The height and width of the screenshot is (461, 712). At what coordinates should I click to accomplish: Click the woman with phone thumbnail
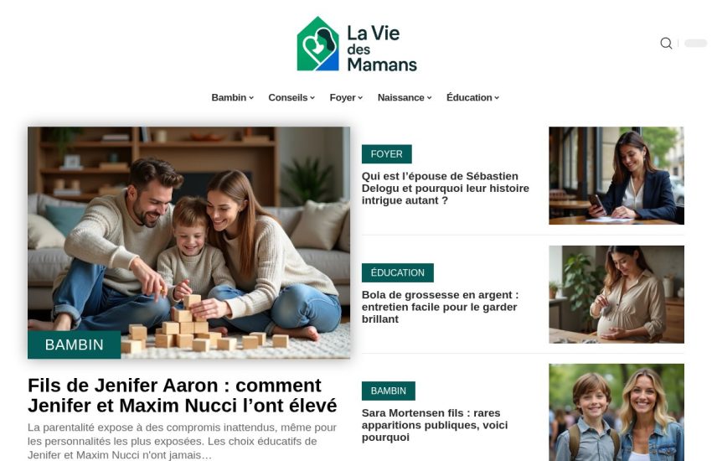(617, 176)
